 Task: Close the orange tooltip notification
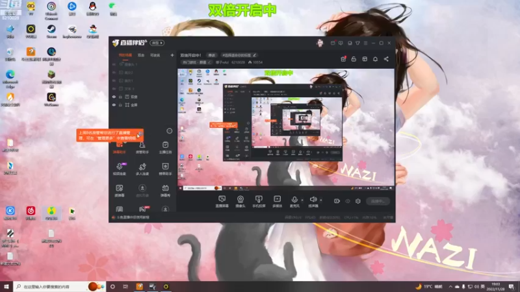coord(140,133)
